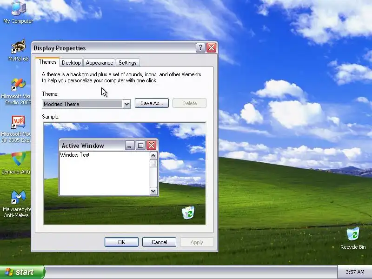
Task: Click the sample window maximize button
Action: 140,145
